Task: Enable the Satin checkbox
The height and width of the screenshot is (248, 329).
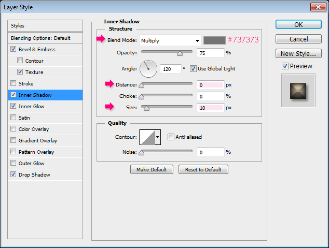Action: coord(13,118)
